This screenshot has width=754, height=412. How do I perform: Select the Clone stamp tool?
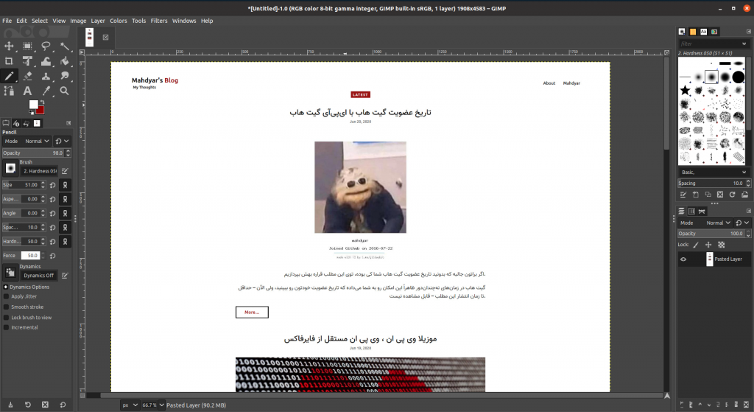(x=46, y=76)
